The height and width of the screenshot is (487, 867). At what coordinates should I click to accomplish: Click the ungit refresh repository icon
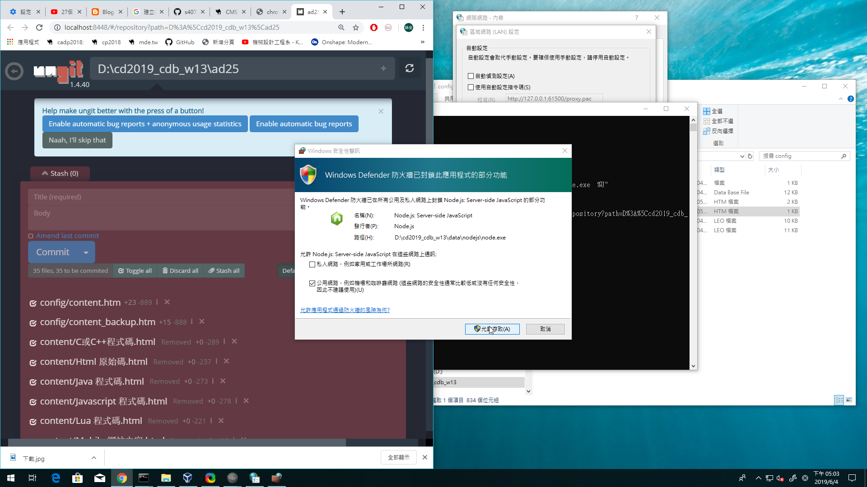(x=409, y=68)
